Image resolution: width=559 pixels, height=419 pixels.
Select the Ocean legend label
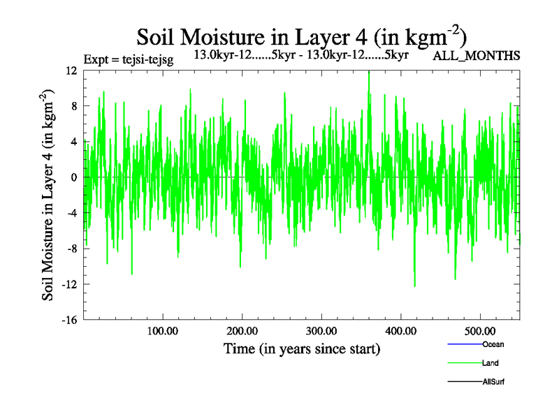493,344
